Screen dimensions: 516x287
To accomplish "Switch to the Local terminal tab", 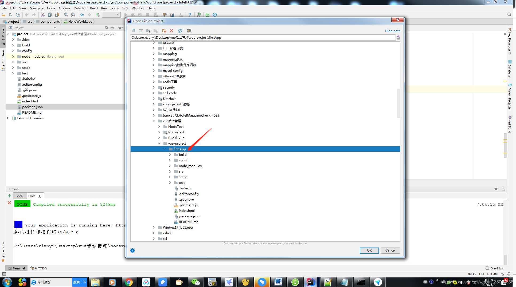I will pyautogui.click(x=19, y=196).
